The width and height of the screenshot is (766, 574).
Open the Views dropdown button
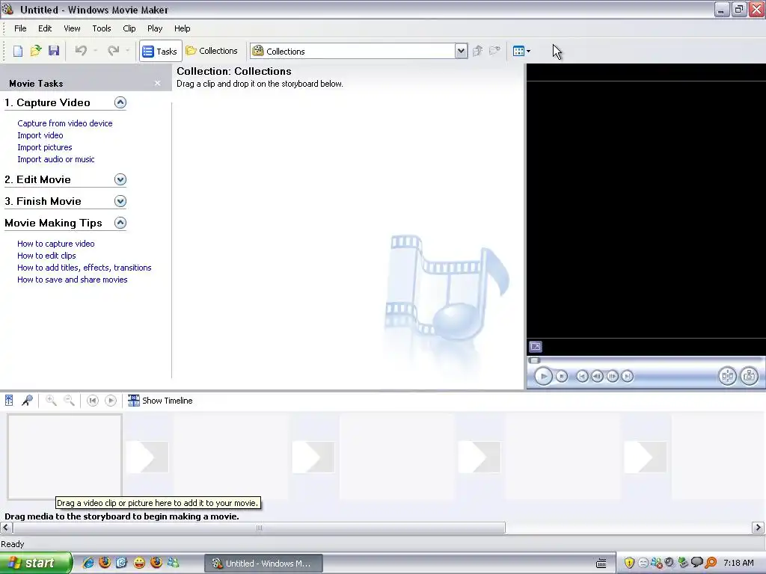(x=521, y=51)
